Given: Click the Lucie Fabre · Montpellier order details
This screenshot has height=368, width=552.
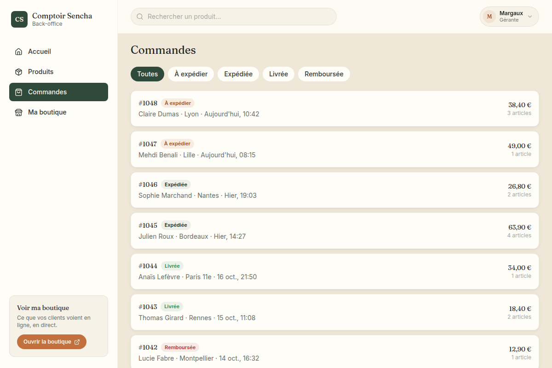Looking at the screenshot, I should point(199,358).
